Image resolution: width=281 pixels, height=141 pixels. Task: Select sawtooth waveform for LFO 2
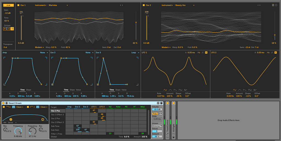245,90
